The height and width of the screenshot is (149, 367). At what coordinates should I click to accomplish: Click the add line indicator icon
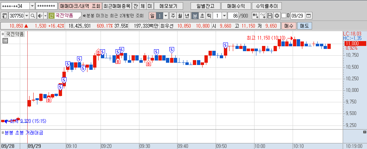pyautogui.click(x=263, y=16)
